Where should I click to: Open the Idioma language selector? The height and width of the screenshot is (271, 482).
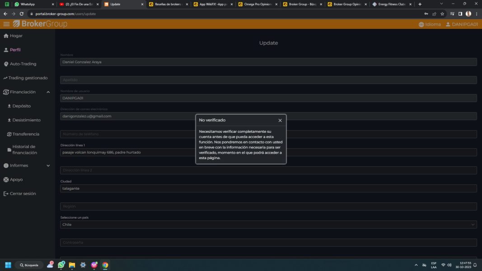pos(430,24)
